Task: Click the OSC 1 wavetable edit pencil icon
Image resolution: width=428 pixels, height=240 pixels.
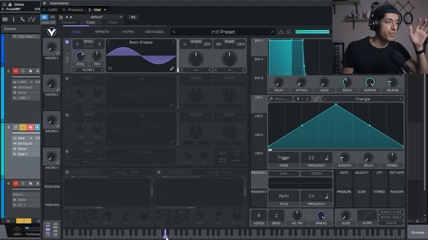Action: [x=172, y=69]
